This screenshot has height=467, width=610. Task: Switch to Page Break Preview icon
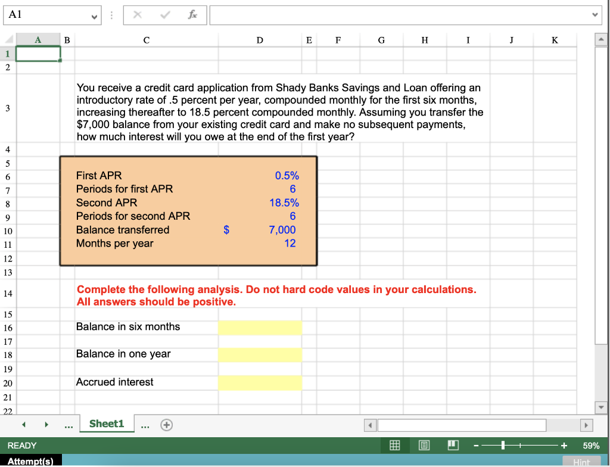click(x=453, y=445)
